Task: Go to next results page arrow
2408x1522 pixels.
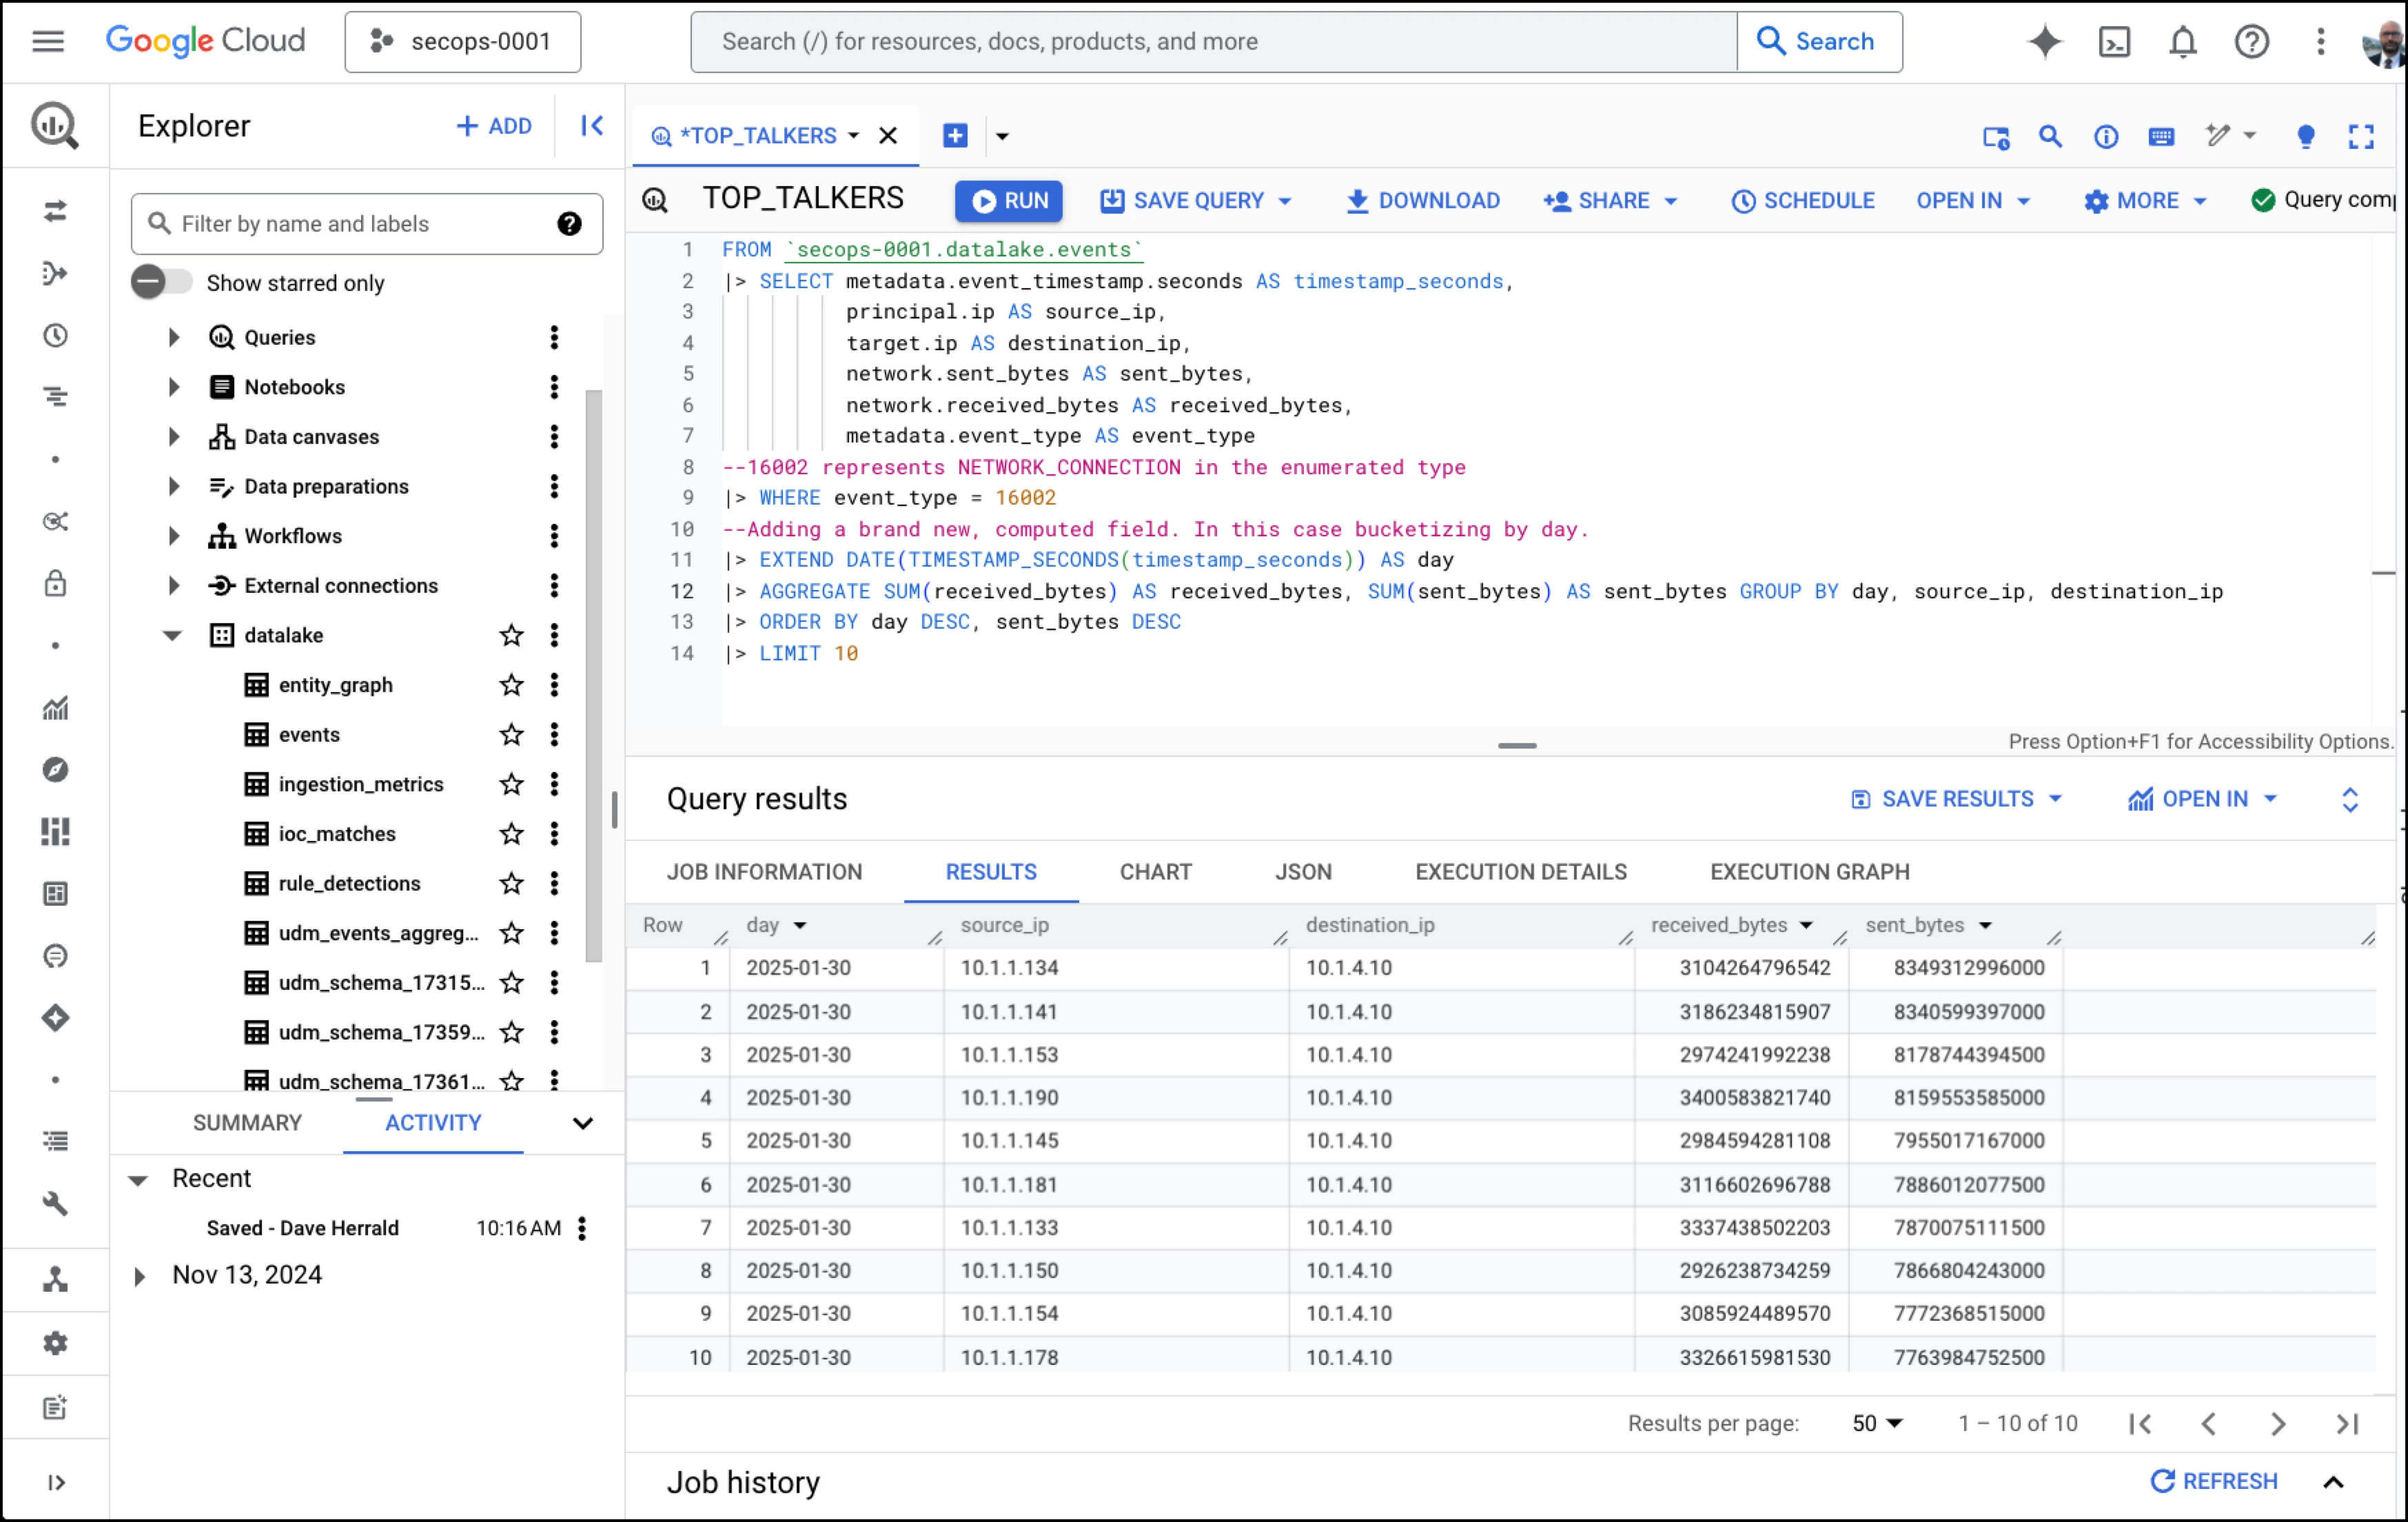Action: pyautogui.click(x=2278, y=1423)
